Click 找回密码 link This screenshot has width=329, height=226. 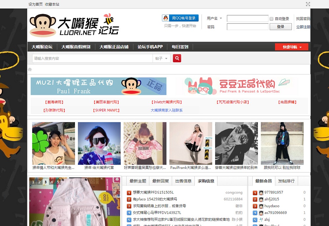[303, 19]
